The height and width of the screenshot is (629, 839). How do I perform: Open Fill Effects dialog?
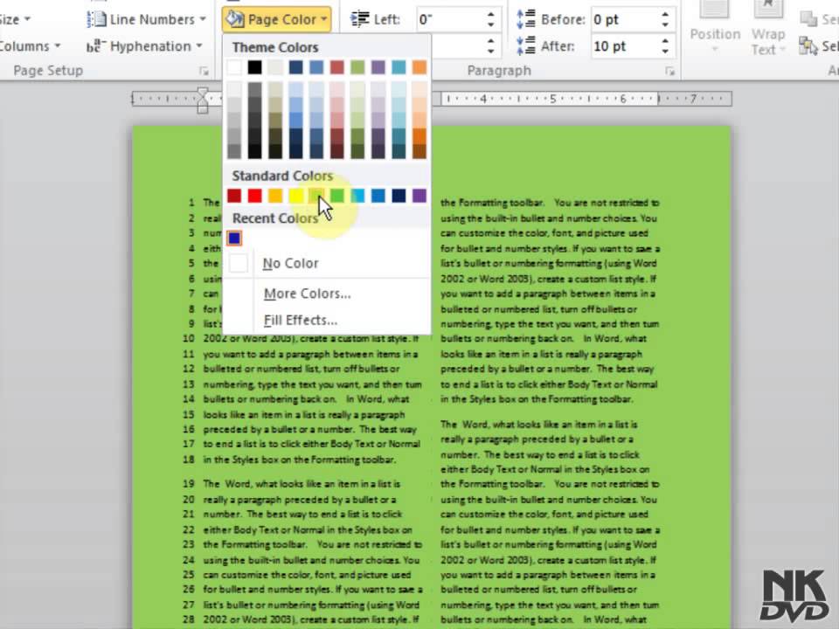[326, 321]
